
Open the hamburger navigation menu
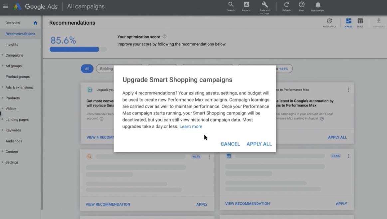coord(5,6)
